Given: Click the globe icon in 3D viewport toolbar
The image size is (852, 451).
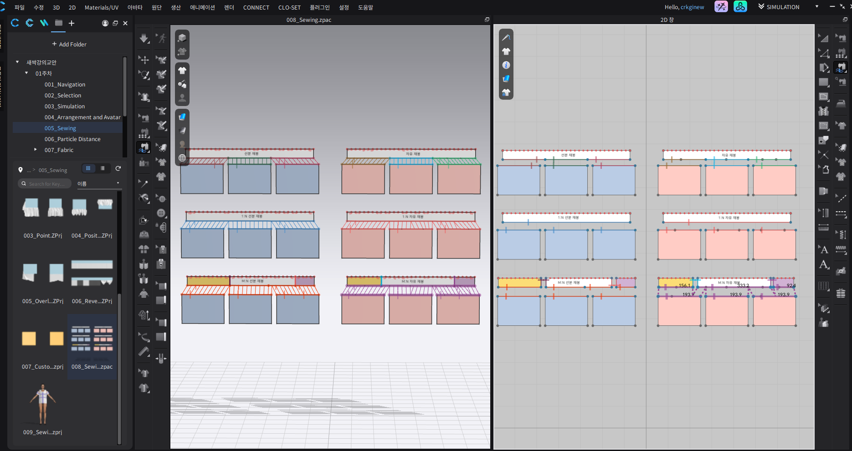Looking at the screenshot, I should click(x=182, y=158).
